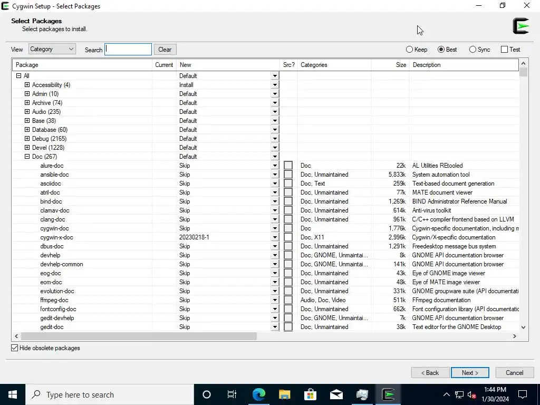Open New dropdown for cygwin-doc
The width and height of the screenshot is (540, 405).
click(274, 228)
